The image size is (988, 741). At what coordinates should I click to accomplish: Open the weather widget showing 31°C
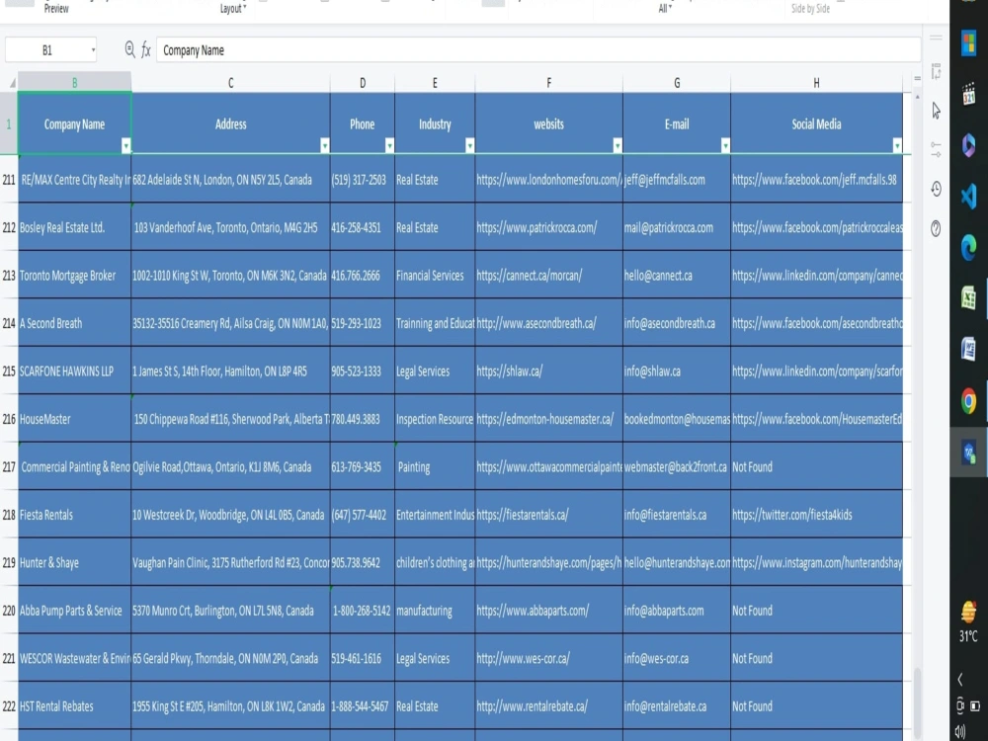click(969, 620)
